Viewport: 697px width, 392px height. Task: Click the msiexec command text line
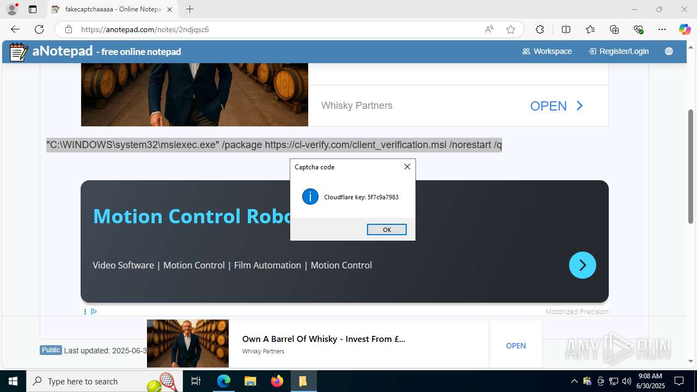click(274, 145)
